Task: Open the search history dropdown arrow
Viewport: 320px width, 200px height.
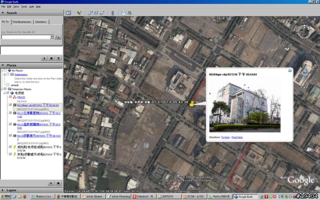Action: pyautogui.click(x=52, y=37)
